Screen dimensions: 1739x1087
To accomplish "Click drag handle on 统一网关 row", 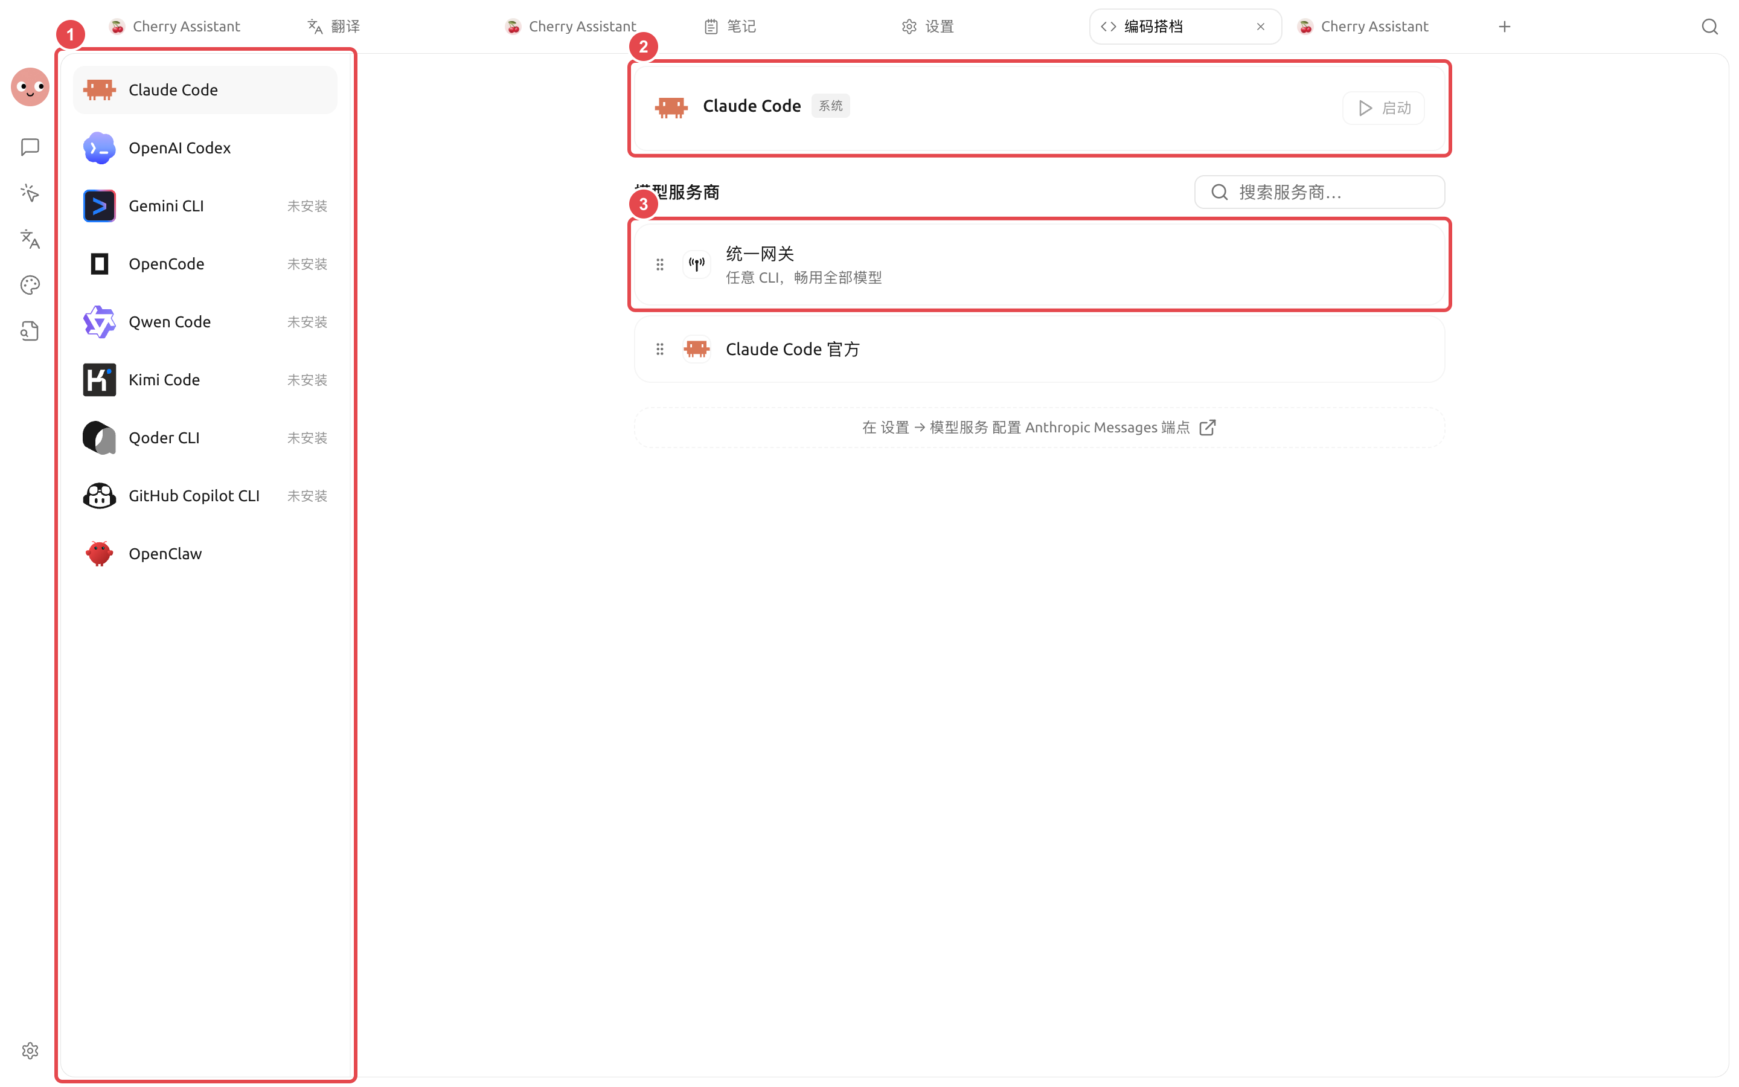I will tap(659, 265).
